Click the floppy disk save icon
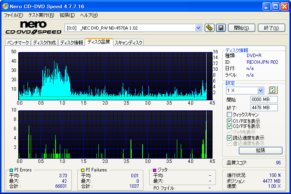This screenshot has width=291, height=194. (x=221, y=28)
